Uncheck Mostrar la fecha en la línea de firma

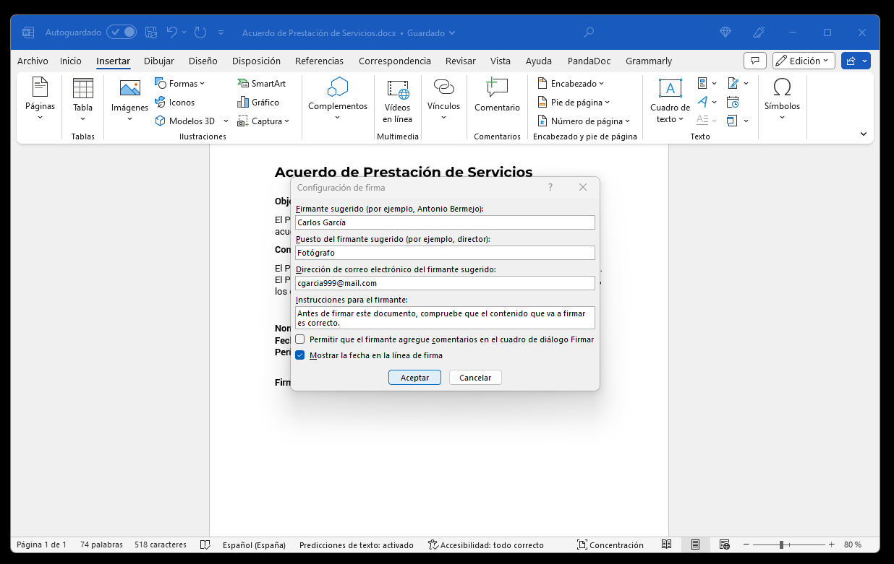tap(300, 355)
